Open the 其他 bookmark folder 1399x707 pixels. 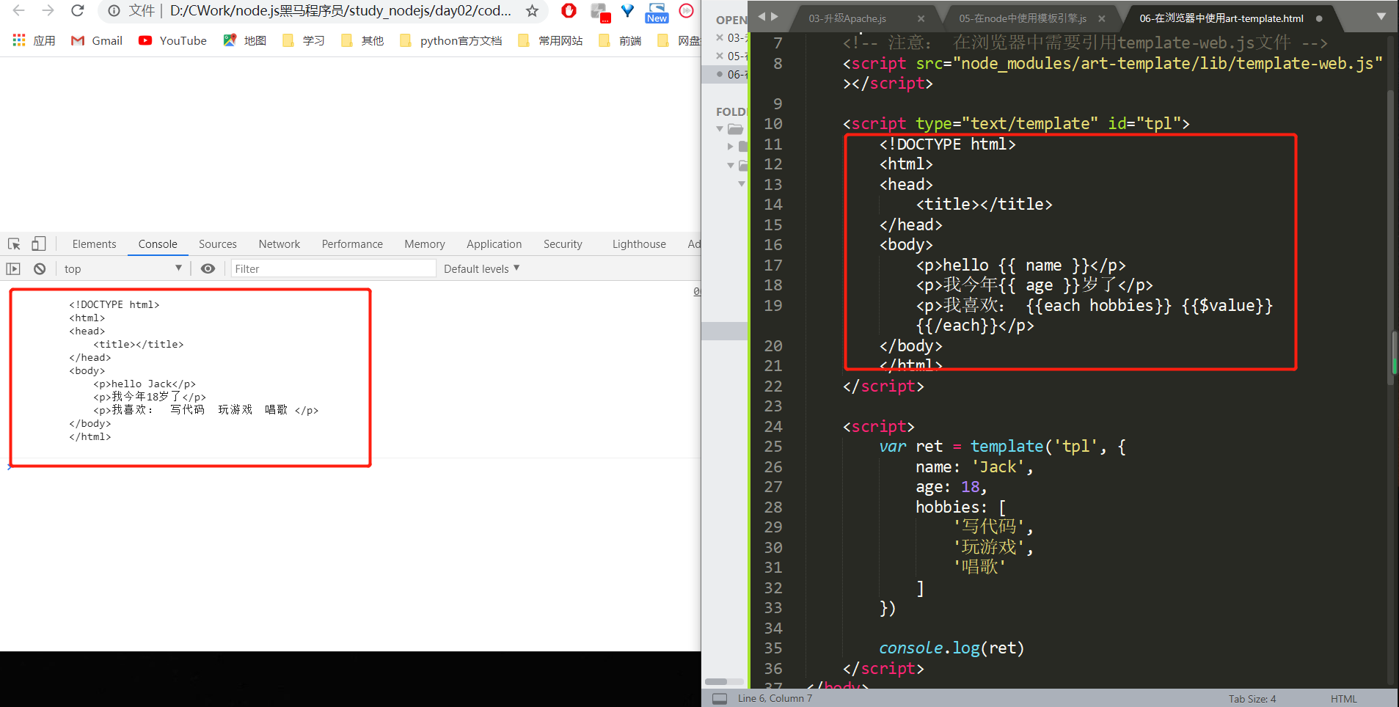(362, 40)
